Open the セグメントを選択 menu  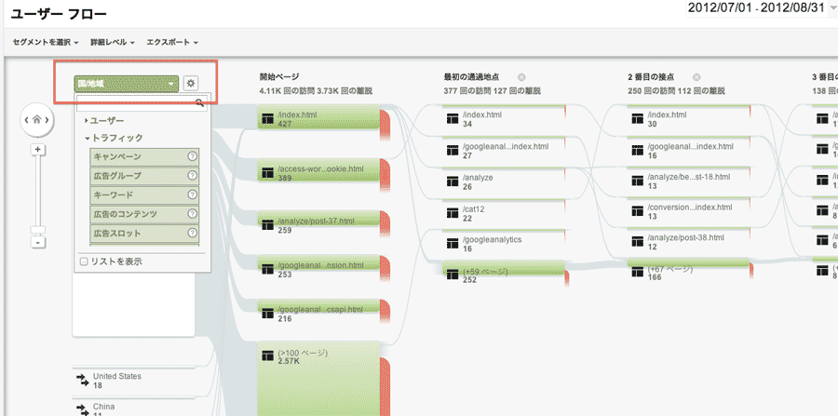43,42
